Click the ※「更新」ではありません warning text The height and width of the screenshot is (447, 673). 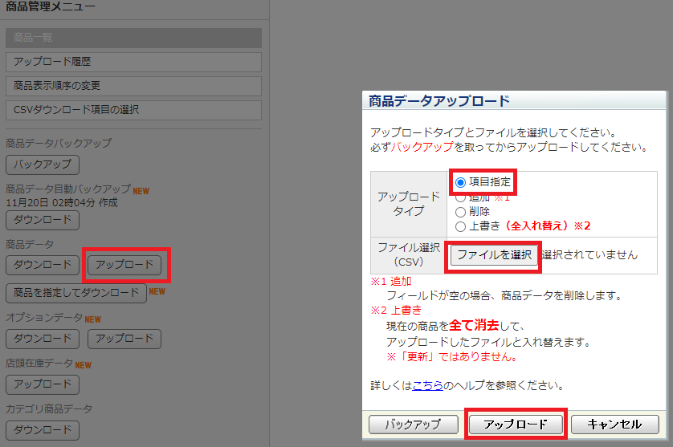(x=452, y=356)
